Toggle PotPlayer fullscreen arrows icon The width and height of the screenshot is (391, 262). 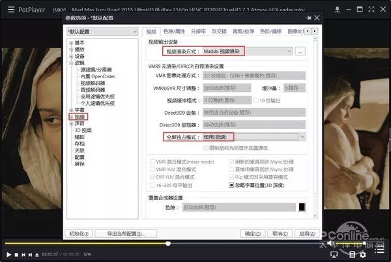pyautogui.click(x=371, y=10)
